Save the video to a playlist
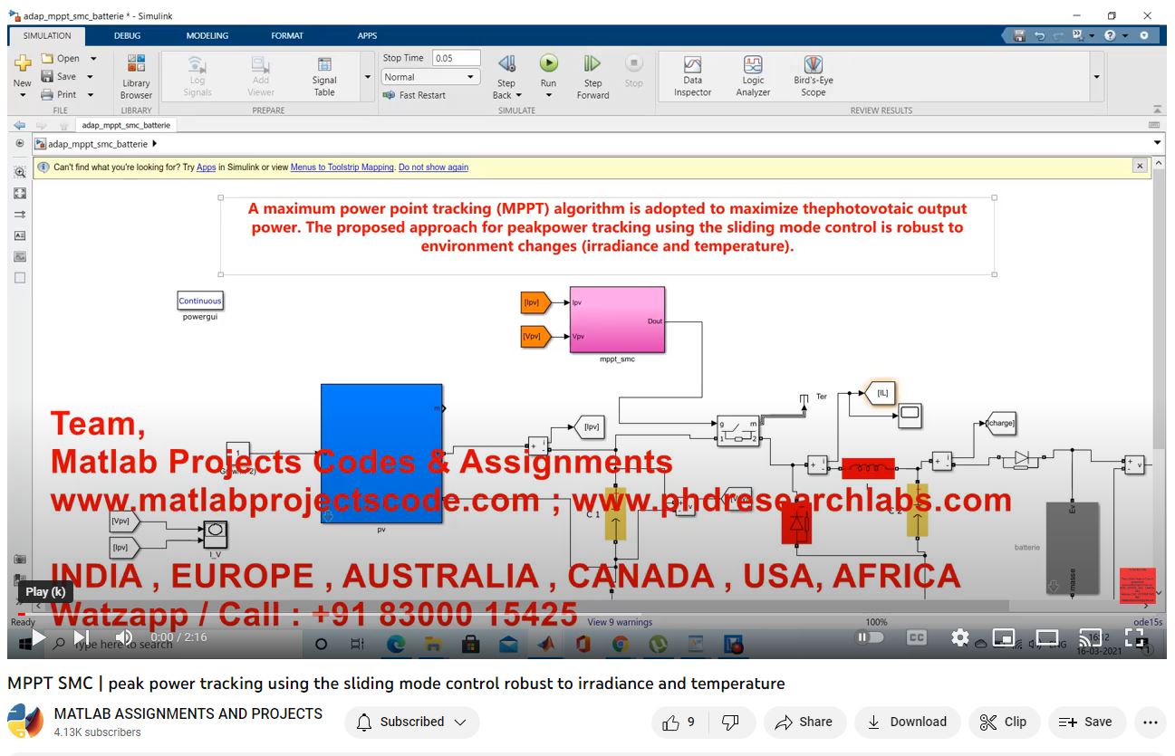Screen dimensions: 1175x756 tap(1087, 722)
